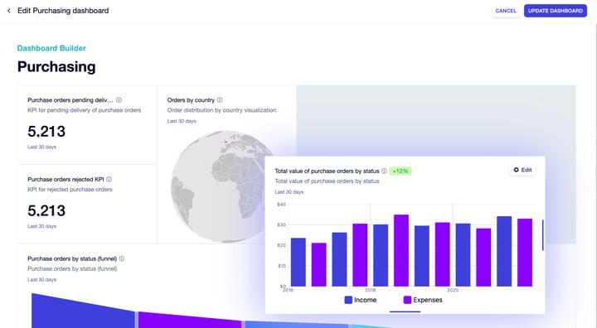This screenshot has height=328, width=597.
Task: Click the 2018 x-axis label
Action: [x=370, y=291]
